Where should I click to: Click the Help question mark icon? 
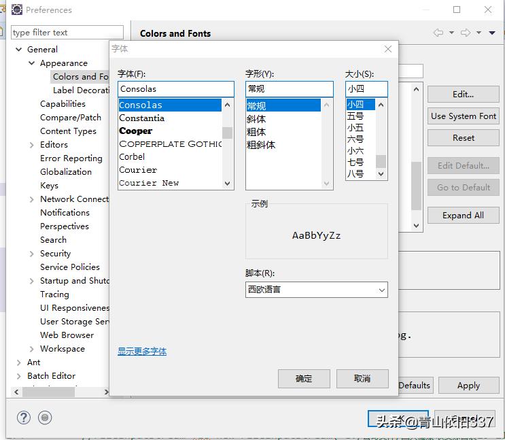24,418
